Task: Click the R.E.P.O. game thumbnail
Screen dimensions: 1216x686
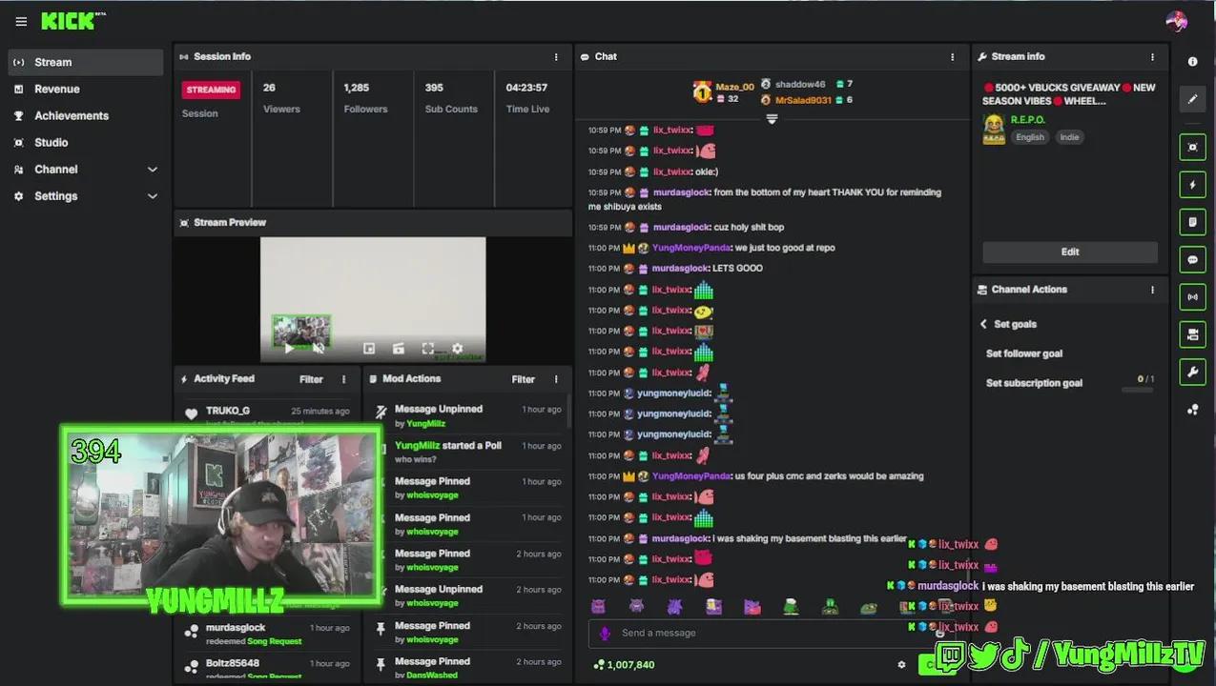Action: (994, 130)
